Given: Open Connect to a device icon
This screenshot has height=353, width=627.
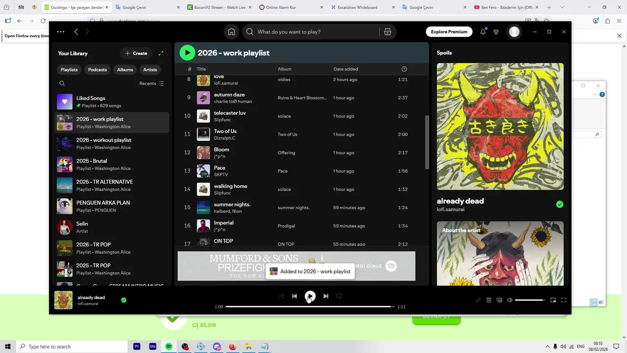Looking at the screenshot, I should pyautogui.click(x=500, y=301).
